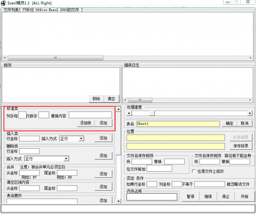Open the 插入方式 dropdown in 插入类
This screenshot has width=256, height=214.
coord(81,138)
